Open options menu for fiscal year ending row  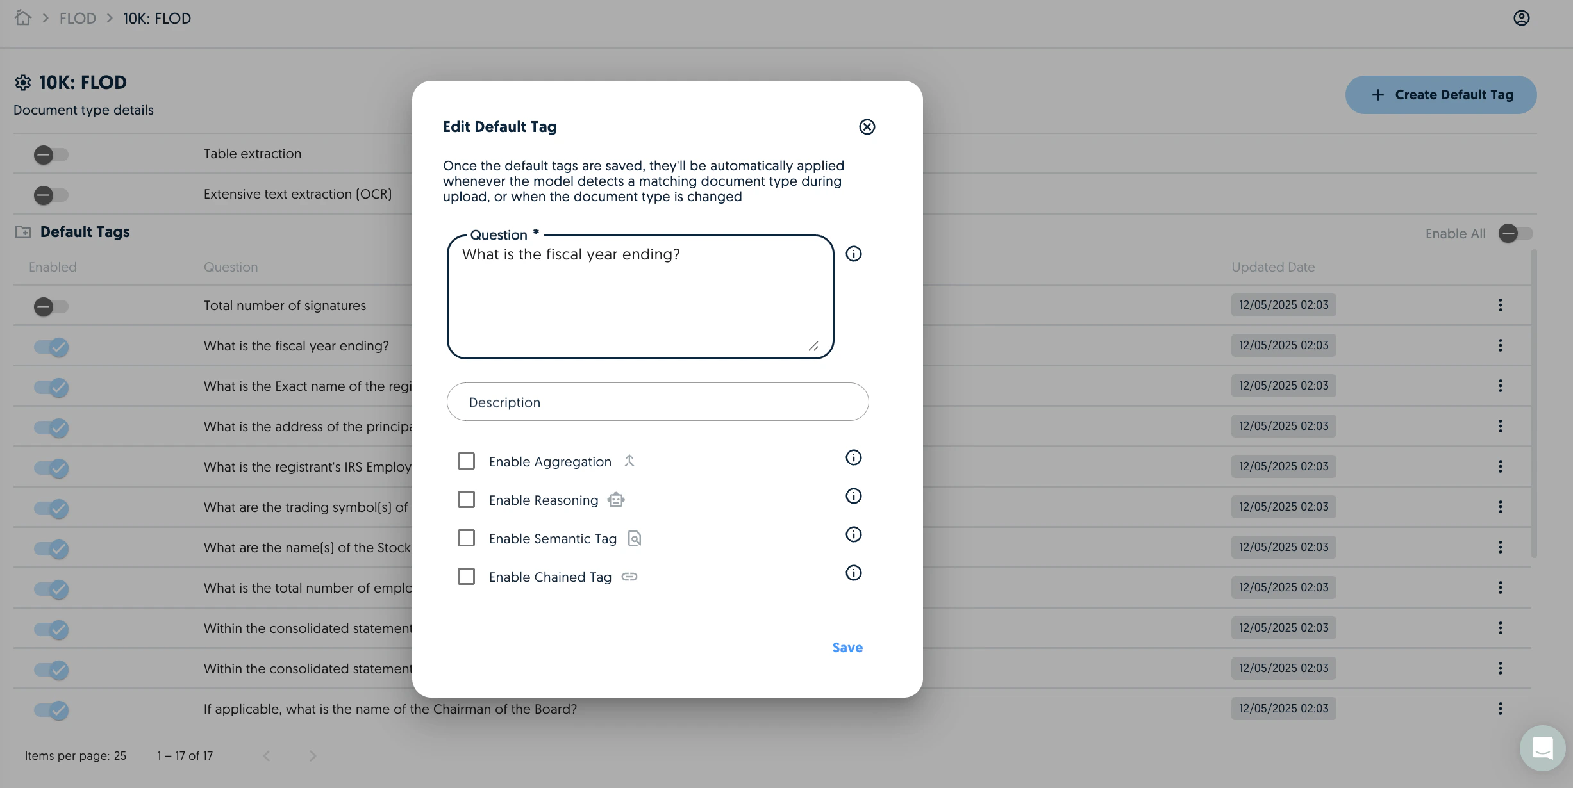point(1501,345)
